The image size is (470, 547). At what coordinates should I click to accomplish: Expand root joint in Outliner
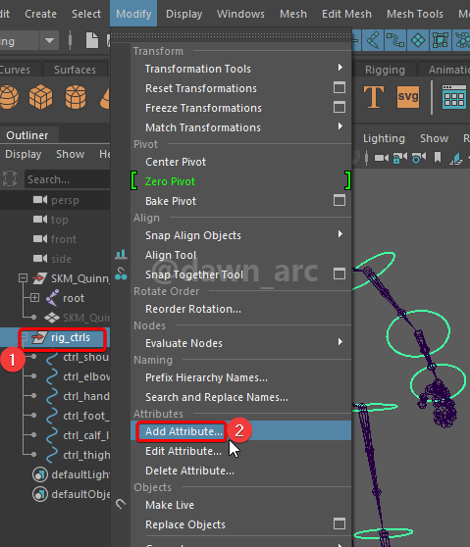pos(34,298)
